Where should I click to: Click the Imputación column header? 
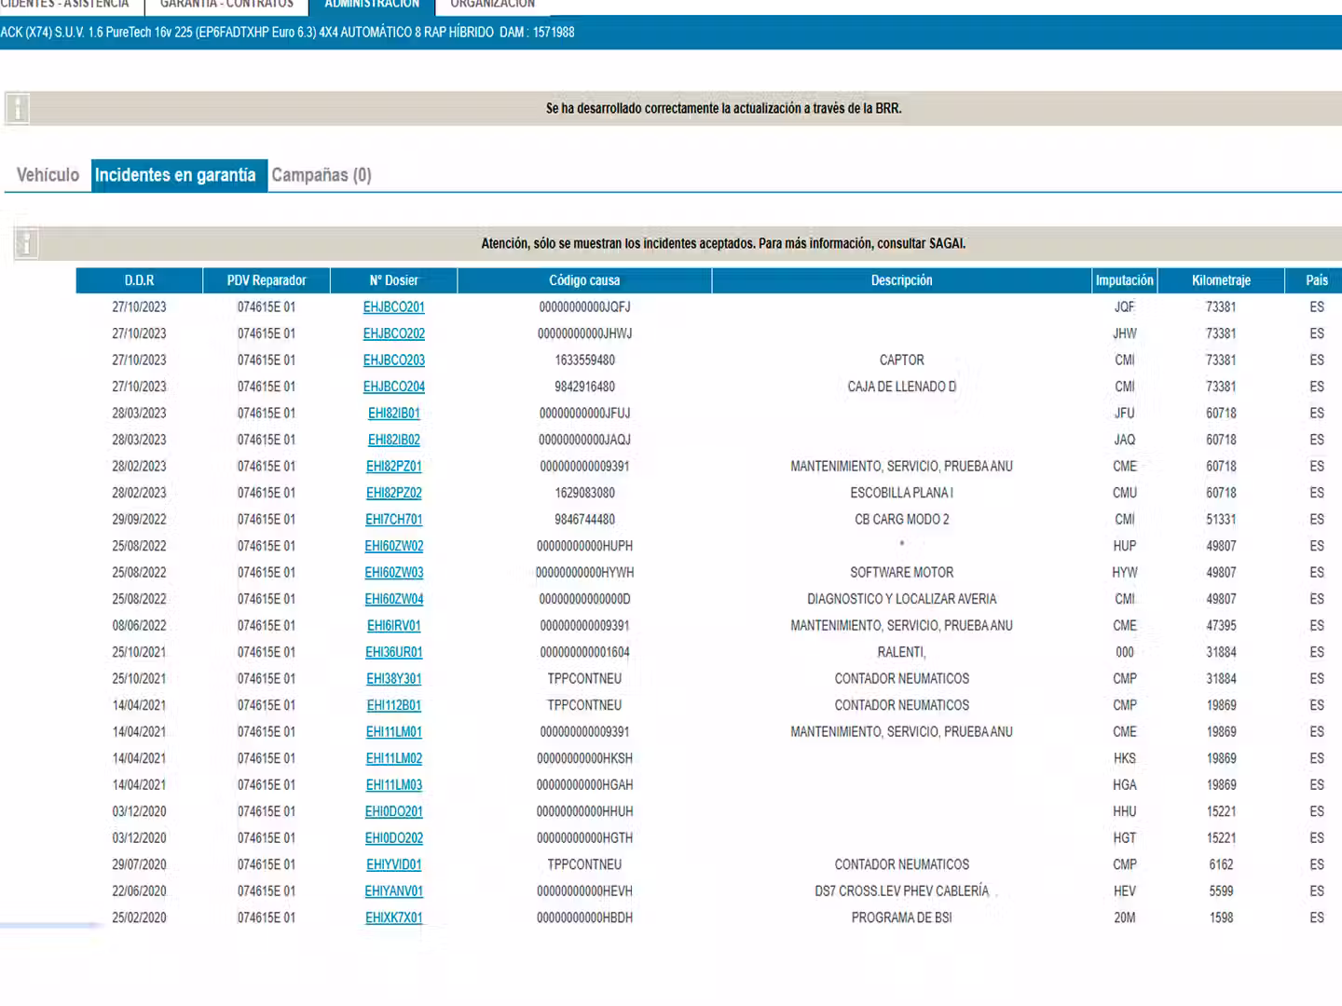[x=1125, y=280]
